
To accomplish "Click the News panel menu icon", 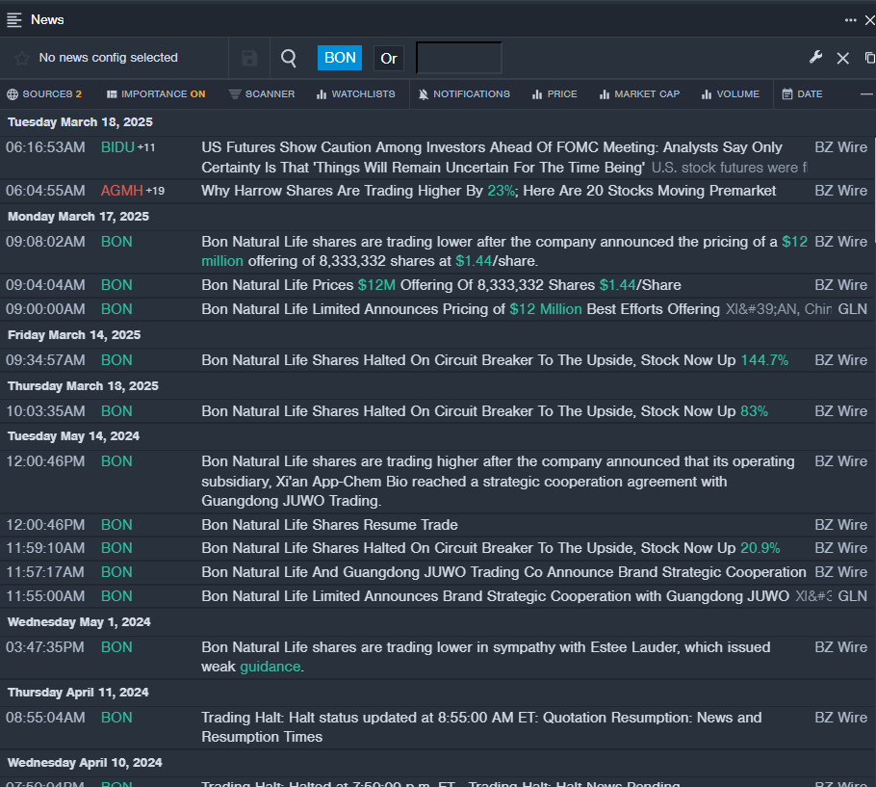I will pyautogui.click(x=14, y=19).
